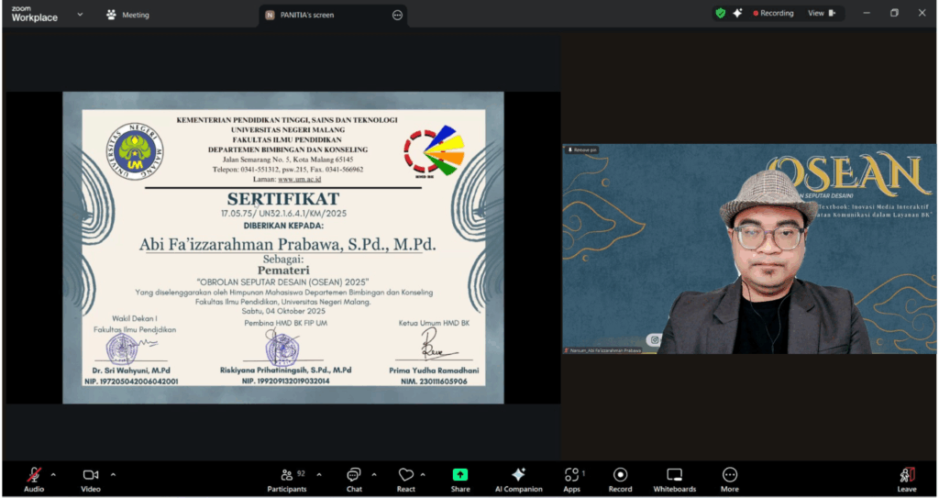
Task: Open the Chat panel
Action: point(353,475)
